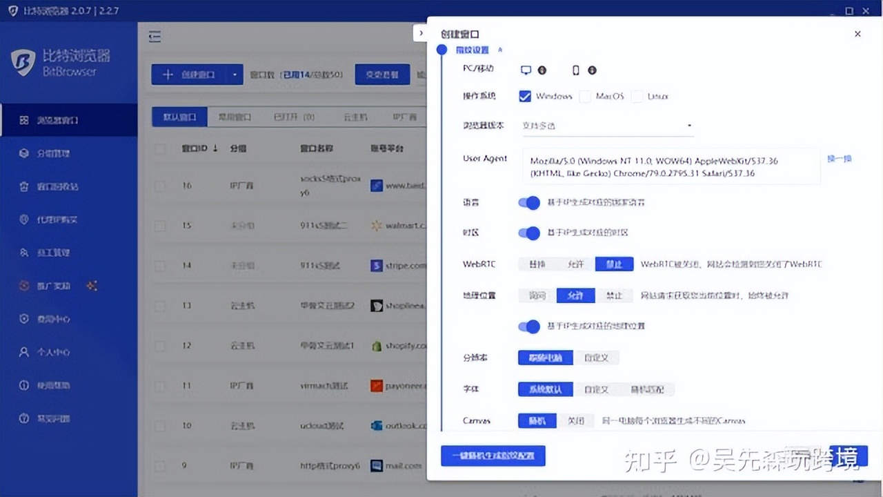Set WebRTC to 替换
This screenshot has height=497, width=883.
(x=537, y=264)
